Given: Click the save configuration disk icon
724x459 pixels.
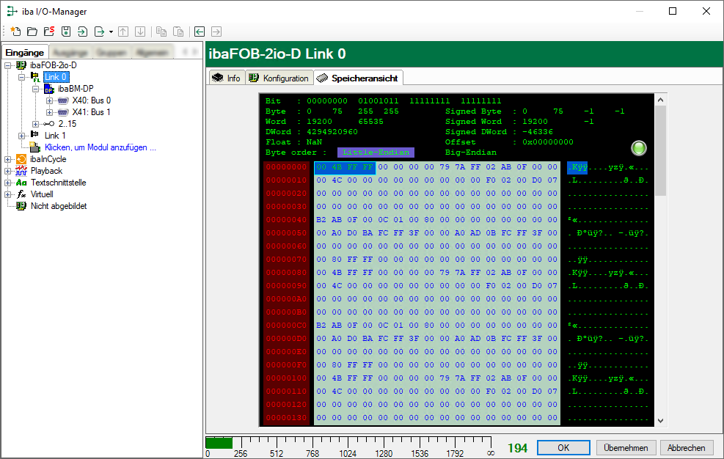Looking at the screenshot, I should [x=65, y=32].
